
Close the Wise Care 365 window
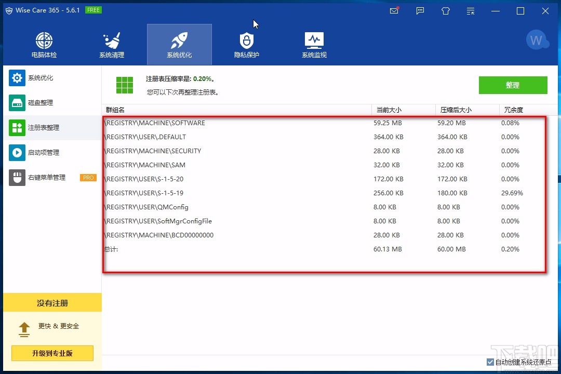545,11
